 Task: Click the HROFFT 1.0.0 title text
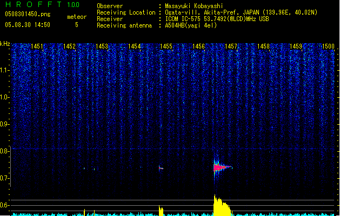point(42,4)
